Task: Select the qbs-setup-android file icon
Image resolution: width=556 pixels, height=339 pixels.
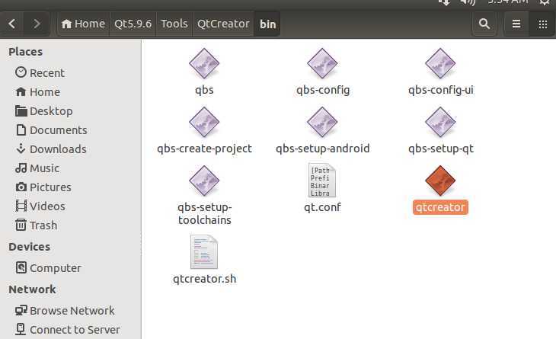Action: point(322,122)
